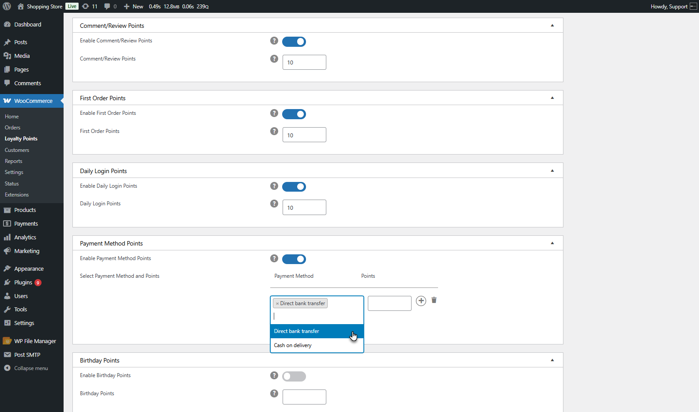Click the Comment/Review Points number field

pyautogui.click(x=304, y=62)
